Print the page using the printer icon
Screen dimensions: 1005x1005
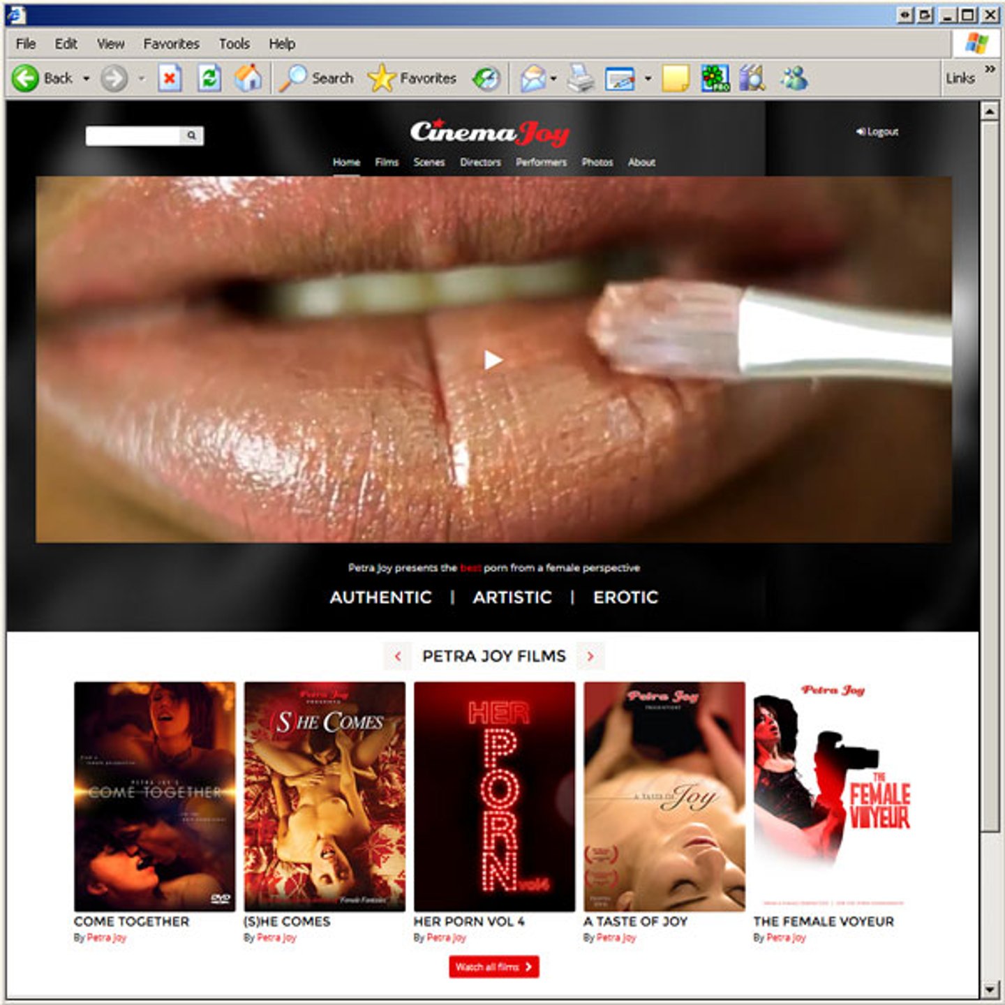[x=580, y=78]
